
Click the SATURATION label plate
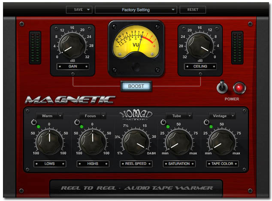179,164
